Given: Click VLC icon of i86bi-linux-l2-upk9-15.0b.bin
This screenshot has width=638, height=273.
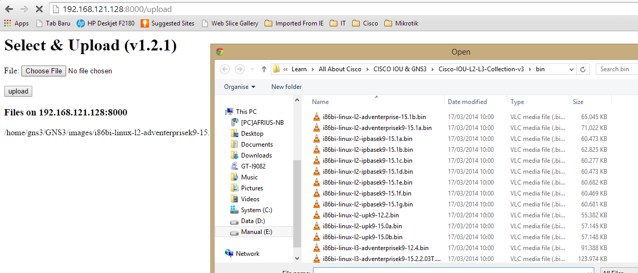Looking at the screenshot, I should 317,237.
